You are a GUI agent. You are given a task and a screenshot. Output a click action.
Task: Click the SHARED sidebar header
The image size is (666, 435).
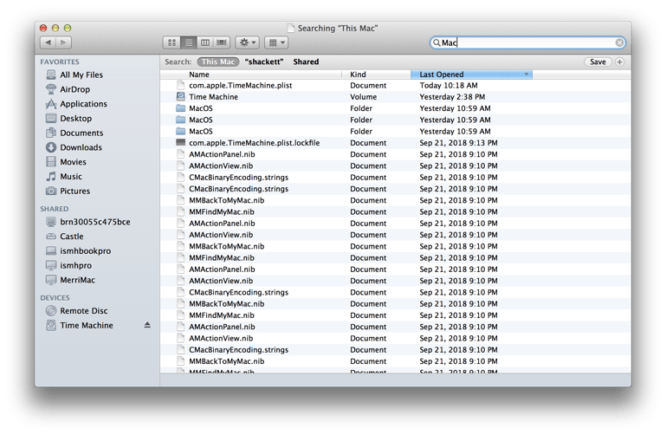[x=54, y=209]
